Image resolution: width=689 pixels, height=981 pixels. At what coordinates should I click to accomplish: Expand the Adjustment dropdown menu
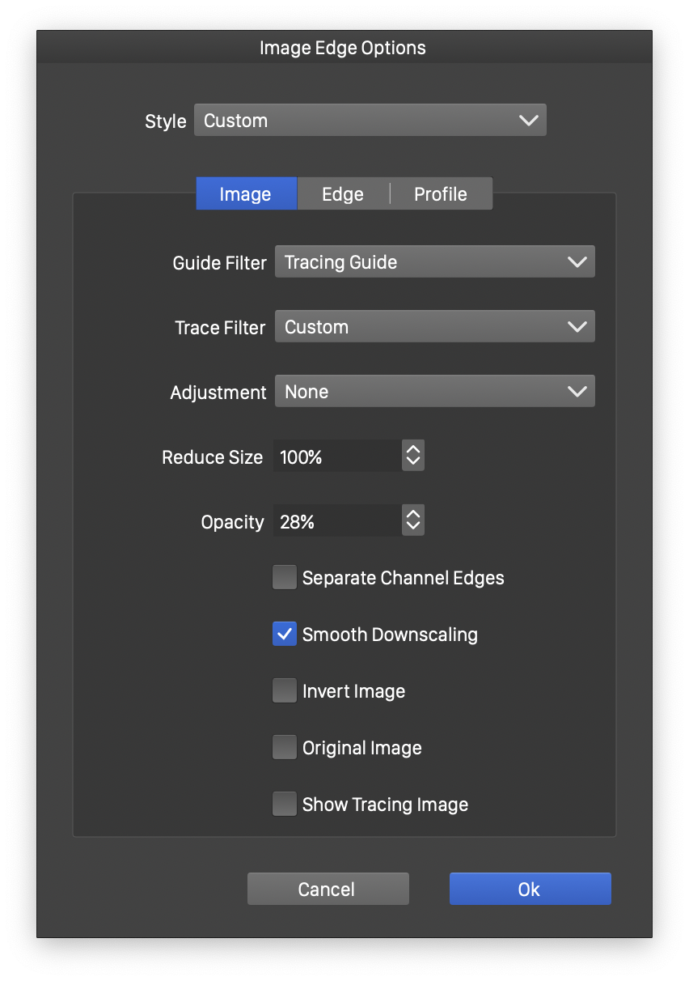pos(434,392)
